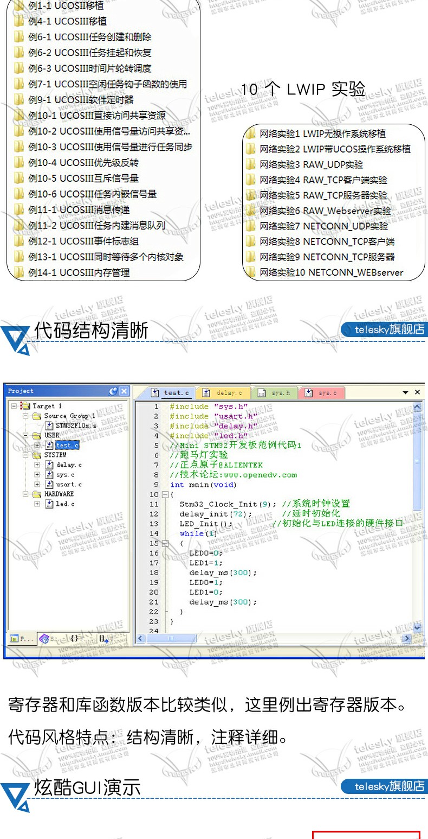
Task: Click folder icon of 网络实验7 NETCONN_UDP实验
Action: pos(250,226)
